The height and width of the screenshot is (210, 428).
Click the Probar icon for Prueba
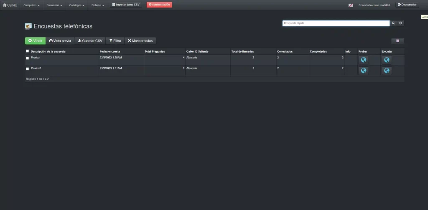pos(364,60)
